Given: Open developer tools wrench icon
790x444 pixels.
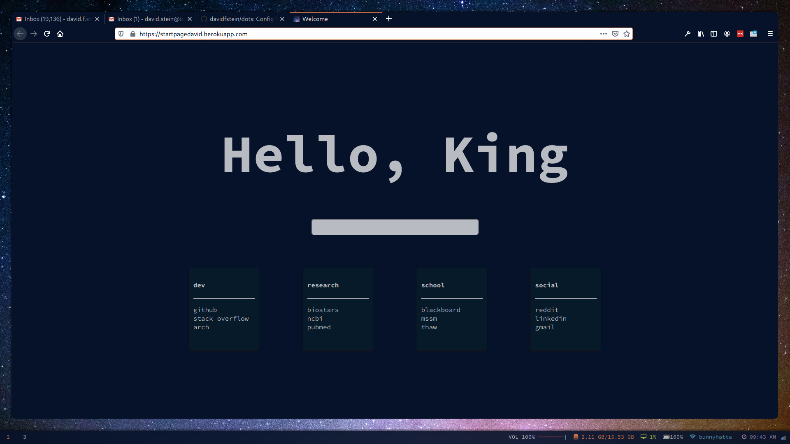Looking at the screenshot, I should (x=688, y=34).
